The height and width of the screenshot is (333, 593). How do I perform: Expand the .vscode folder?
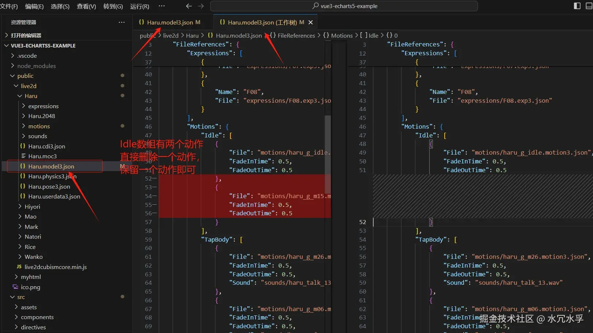tap(13, 56)
